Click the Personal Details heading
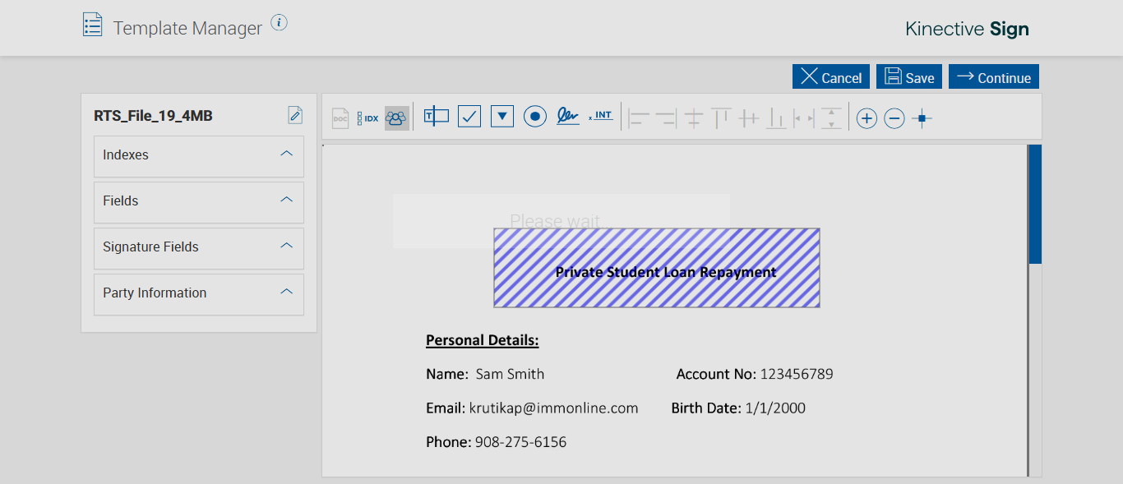This screenshot has height=484, width=1123. pos(483,340)
